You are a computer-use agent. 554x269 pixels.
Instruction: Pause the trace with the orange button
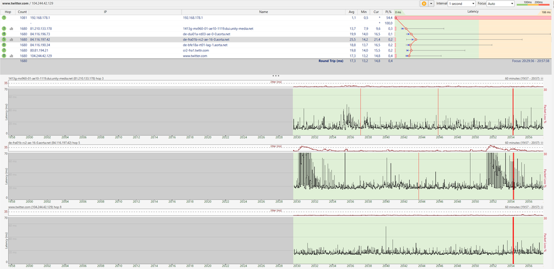(x=424, y=3)
